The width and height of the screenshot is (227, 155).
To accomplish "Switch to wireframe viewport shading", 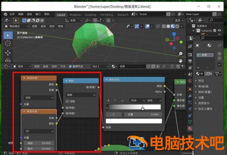I will [164, 26].
